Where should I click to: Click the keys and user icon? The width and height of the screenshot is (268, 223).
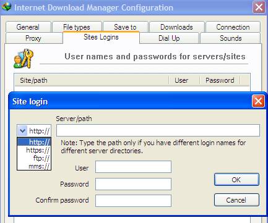24,59
